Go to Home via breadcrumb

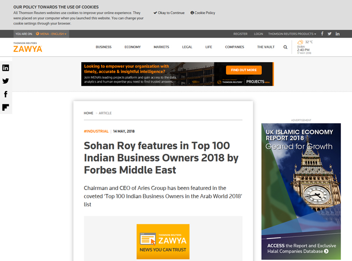(88, 113)
